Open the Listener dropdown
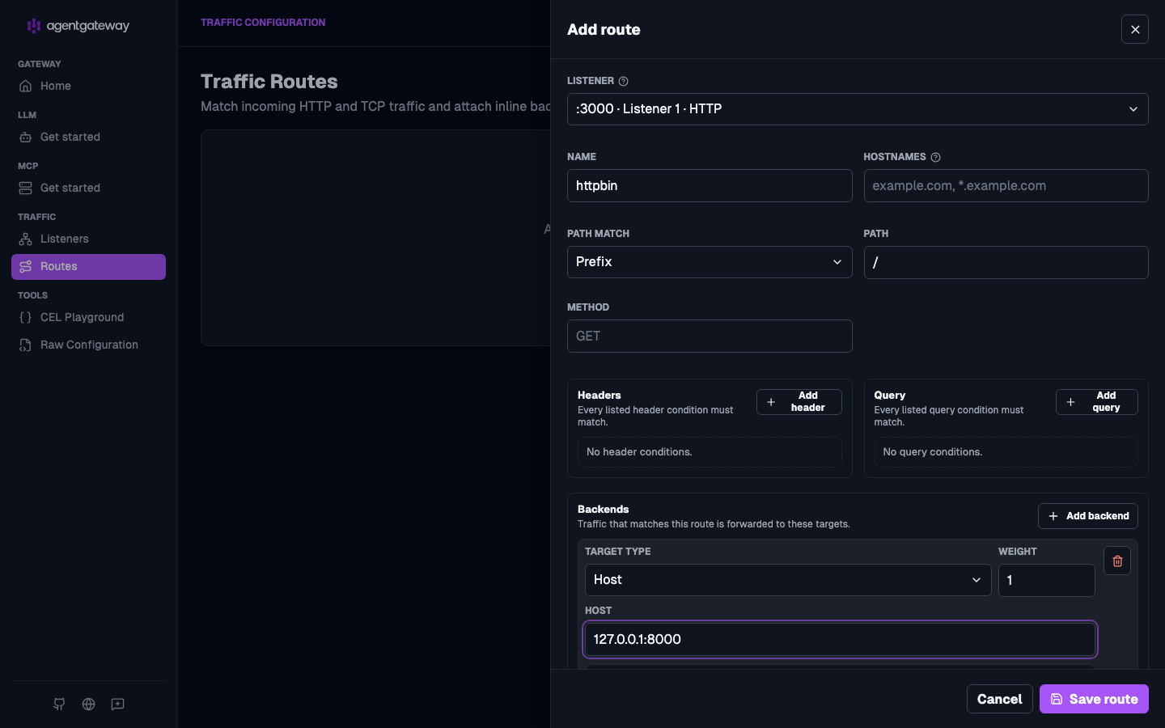Screen dimensions: 1165x728 (x=858, y=109)
